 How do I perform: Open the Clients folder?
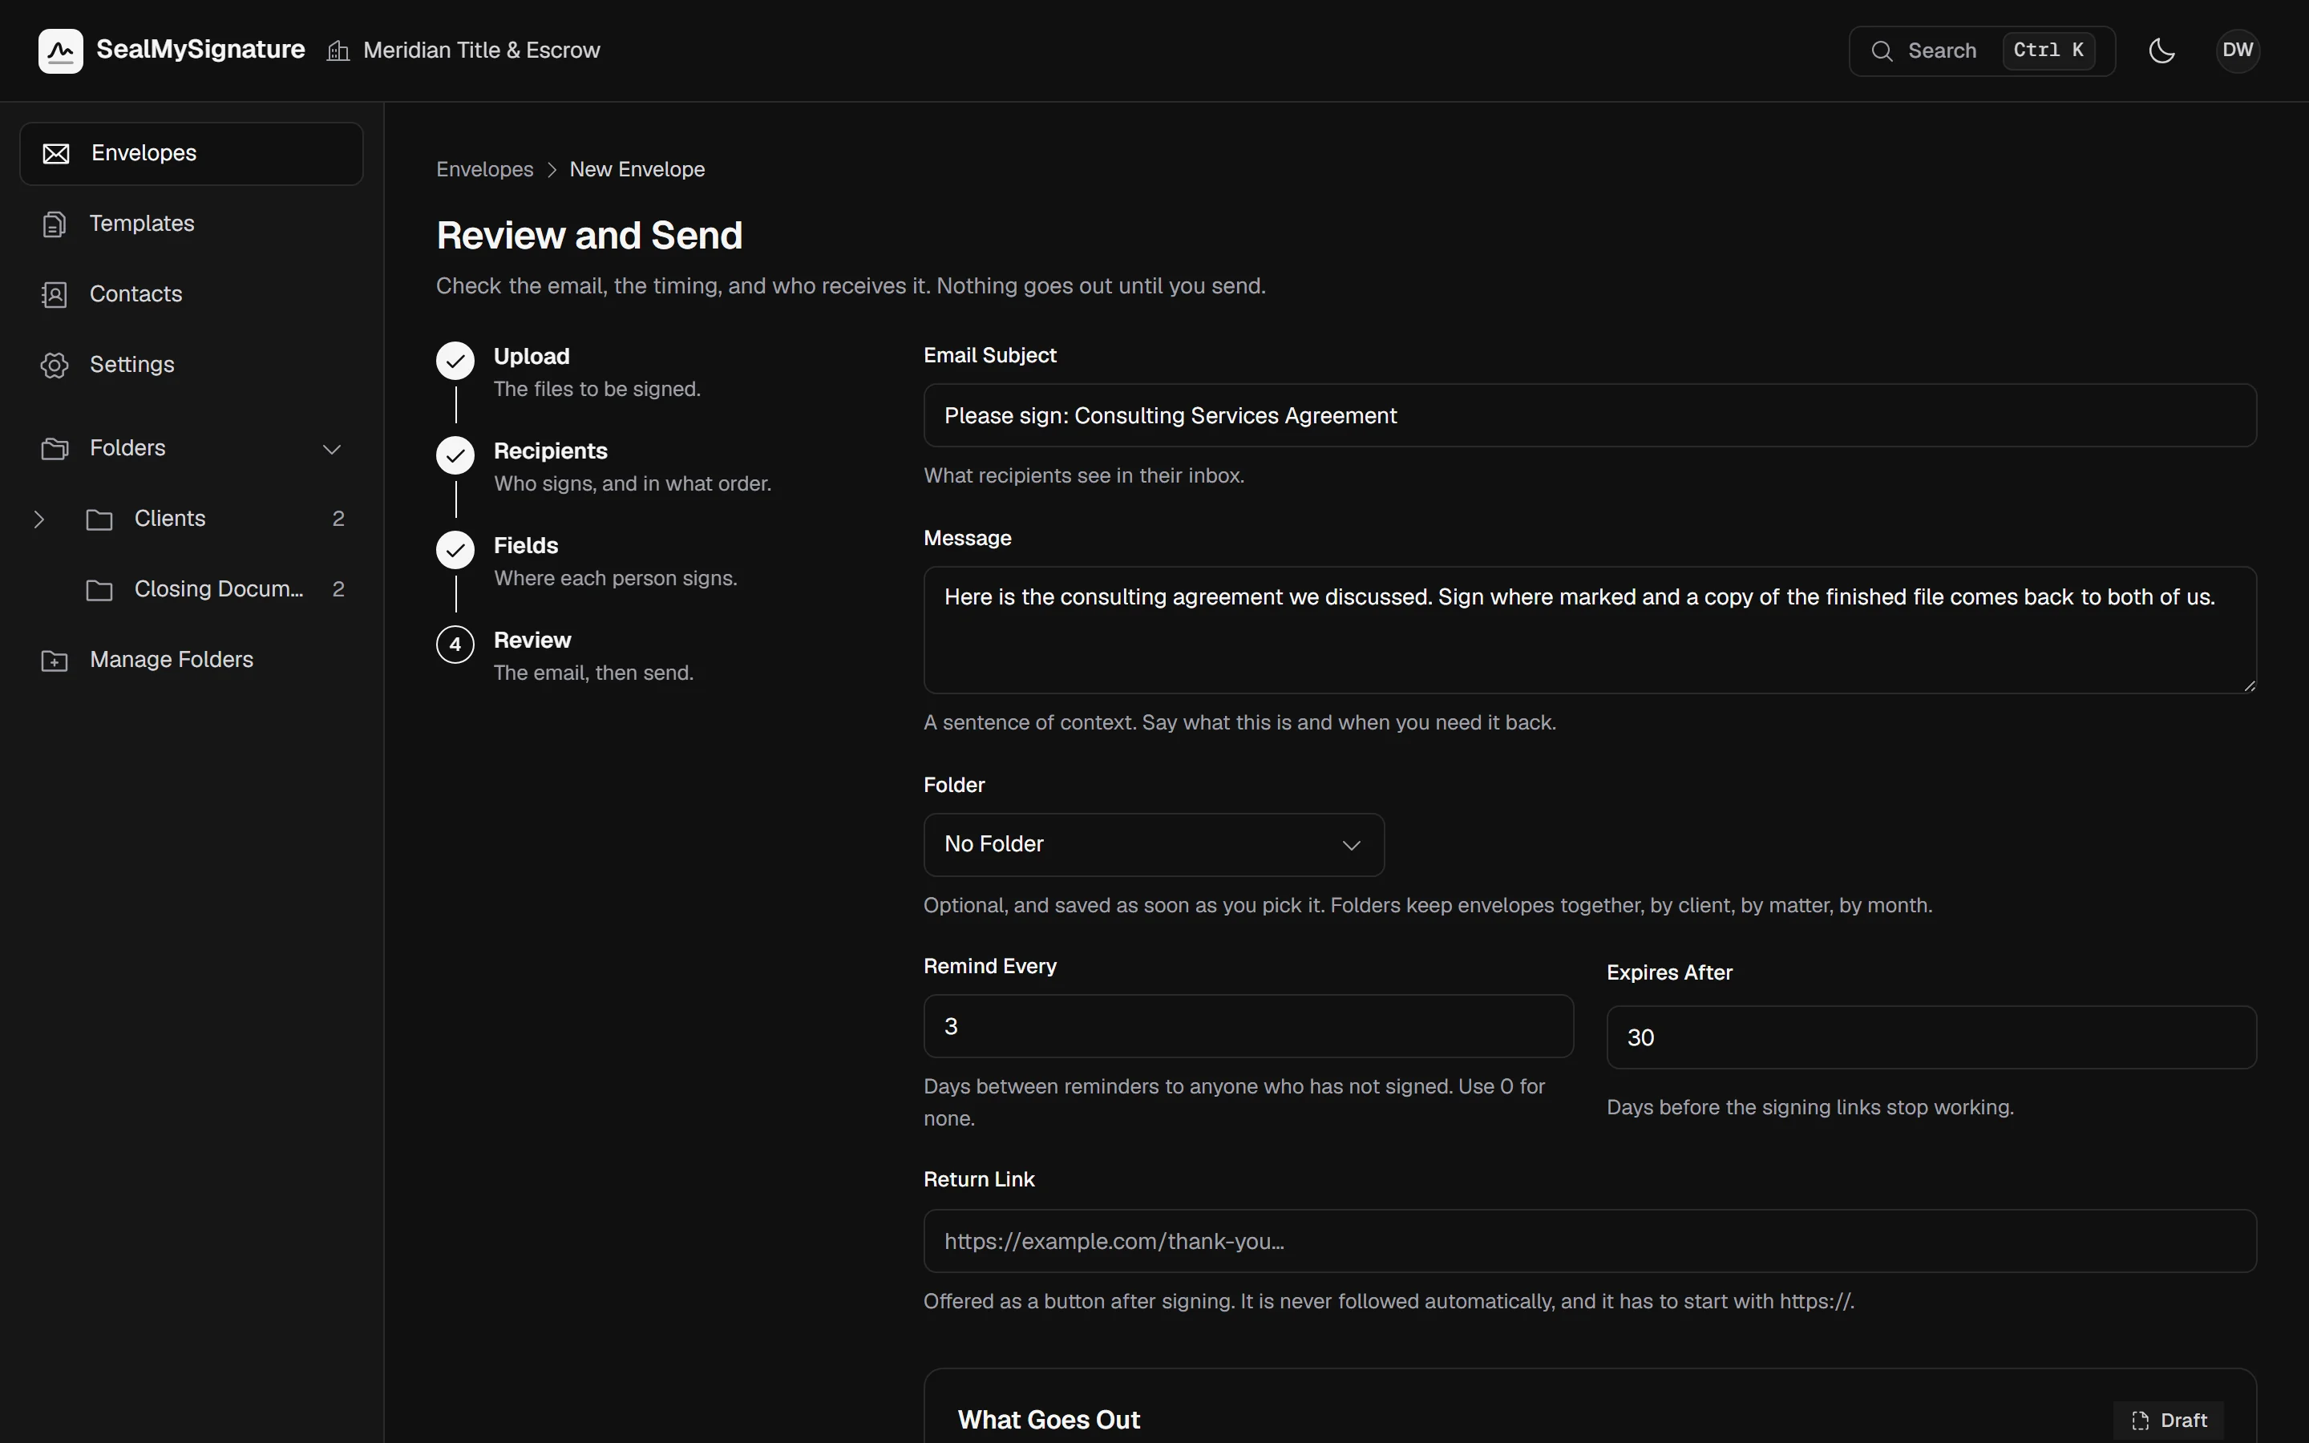pyautogui.click(x=215, y=519)
